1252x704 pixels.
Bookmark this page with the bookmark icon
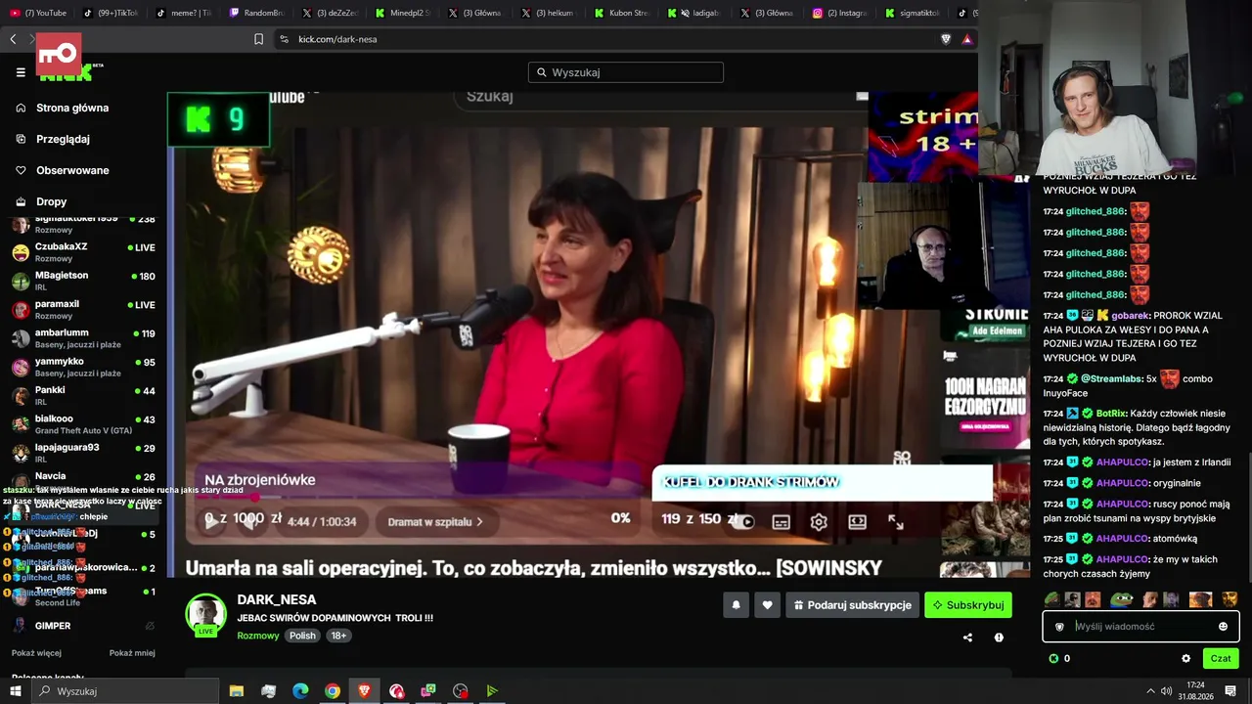tap(258, 39)
